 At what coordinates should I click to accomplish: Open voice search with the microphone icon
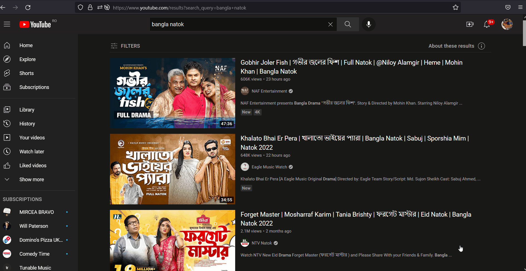[x=368, y=24]
